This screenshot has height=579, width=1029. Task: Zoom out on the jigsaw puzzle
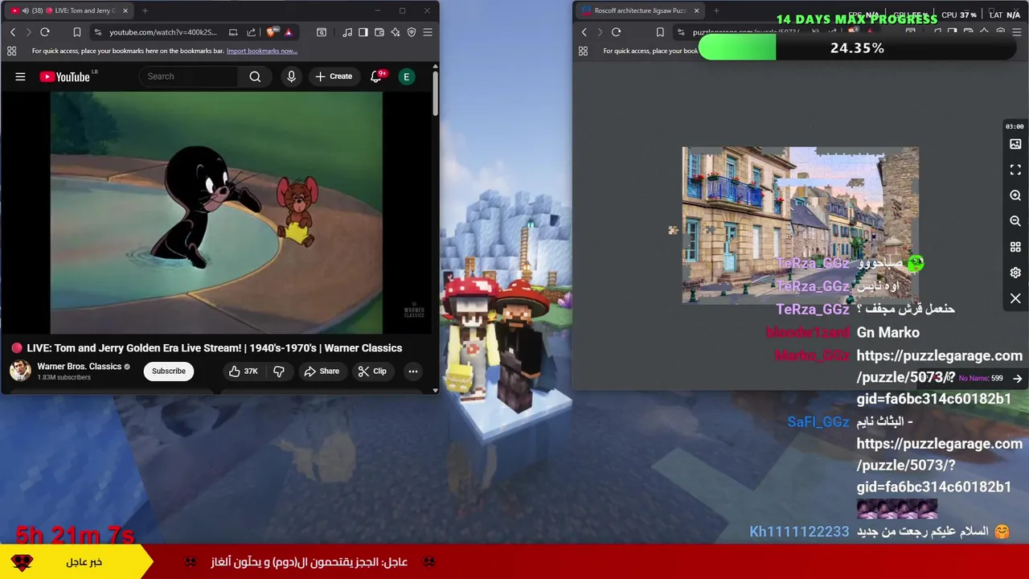click(x=1015, y=221)
